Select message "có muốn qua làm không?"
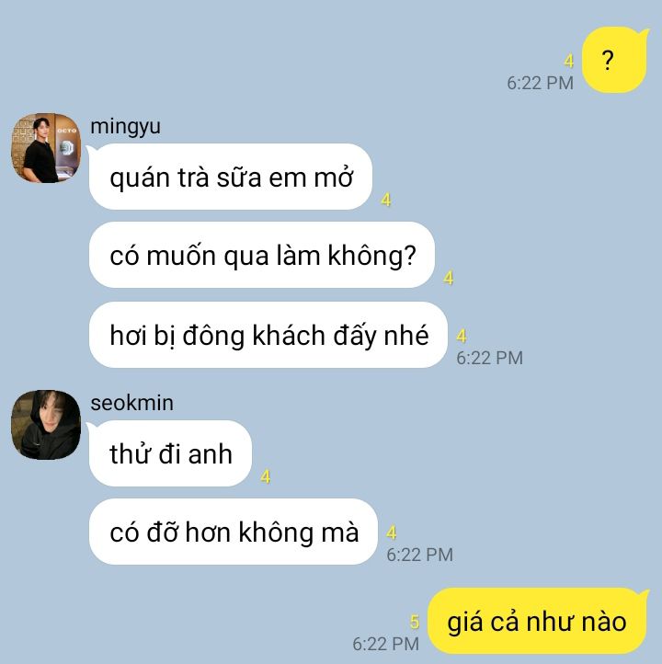This screenshot has width=662, height=664. (262, 255)
